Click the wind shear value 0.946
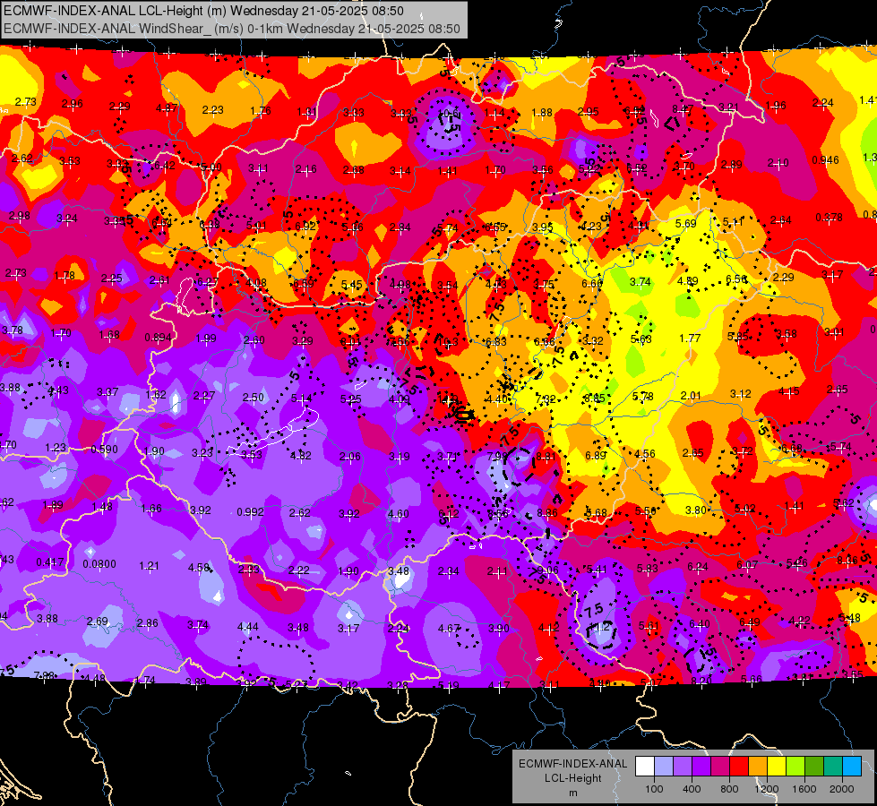The height and width of the screenshot is (806, 877). pos(826,160)
